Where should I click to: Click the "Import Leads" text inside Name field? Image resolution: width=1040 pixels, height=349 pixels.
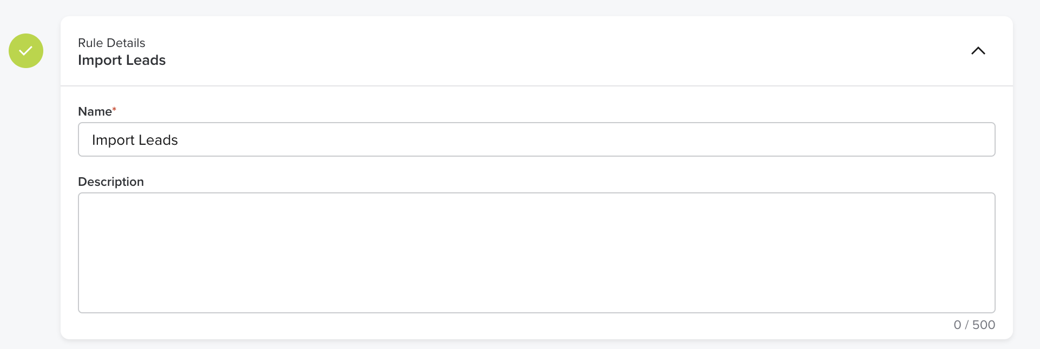(x=135, y=140)
